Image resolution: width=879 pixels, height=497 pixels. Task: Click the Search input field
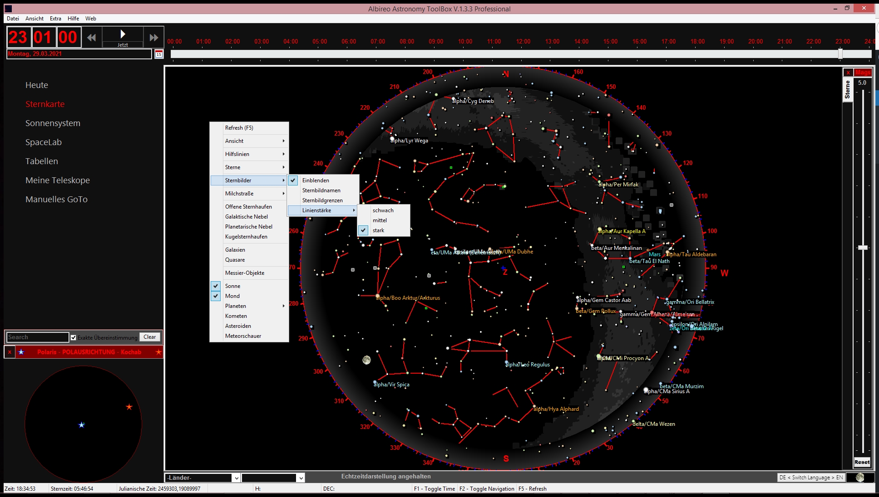(38, 337)
